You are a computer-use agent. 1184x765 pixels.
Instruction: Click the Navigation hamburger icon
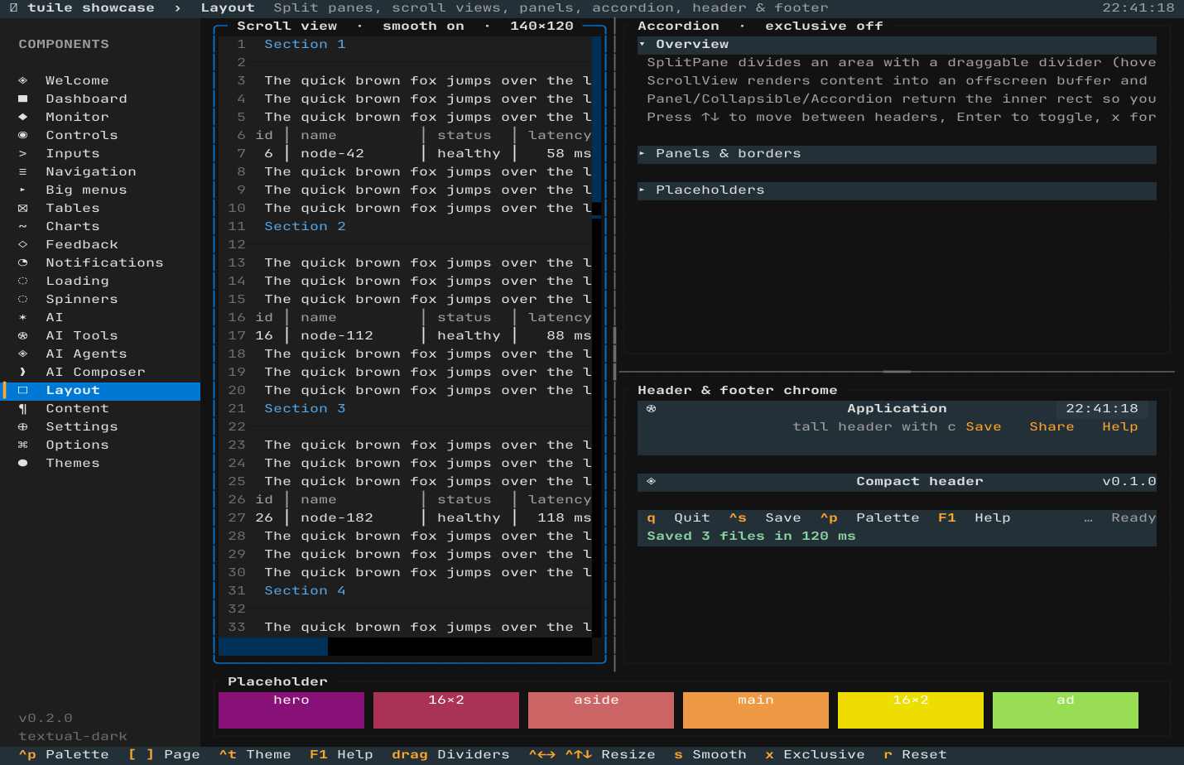(23, 171)
